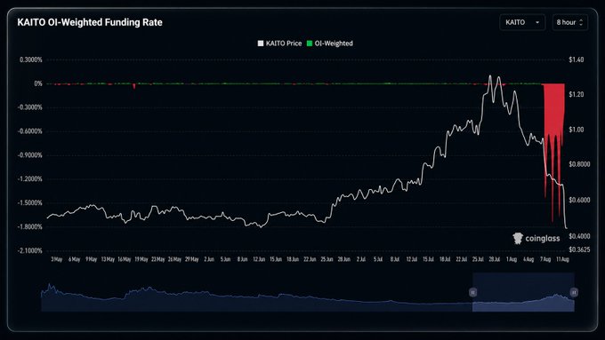Toggle the OI-Weighted legend series
605x340 pixels.
[x=330, y=43]
